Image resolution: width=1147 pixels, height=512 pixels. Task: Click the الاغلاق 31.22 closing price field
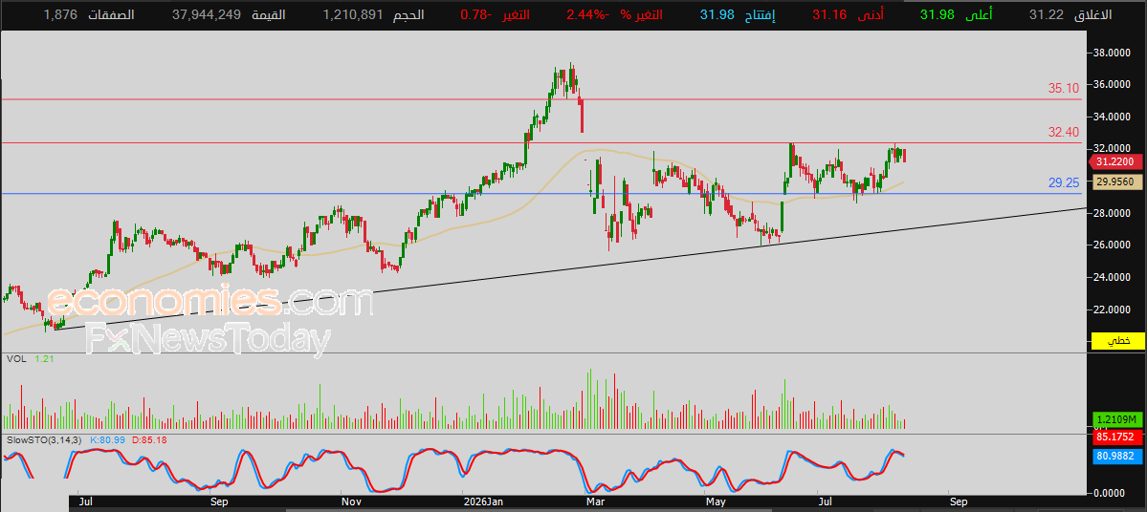tap(1070, 14)
